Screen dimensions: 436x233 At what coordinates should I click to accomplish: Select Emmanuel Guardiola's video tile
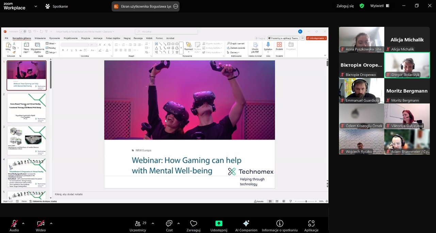point(361,91)
